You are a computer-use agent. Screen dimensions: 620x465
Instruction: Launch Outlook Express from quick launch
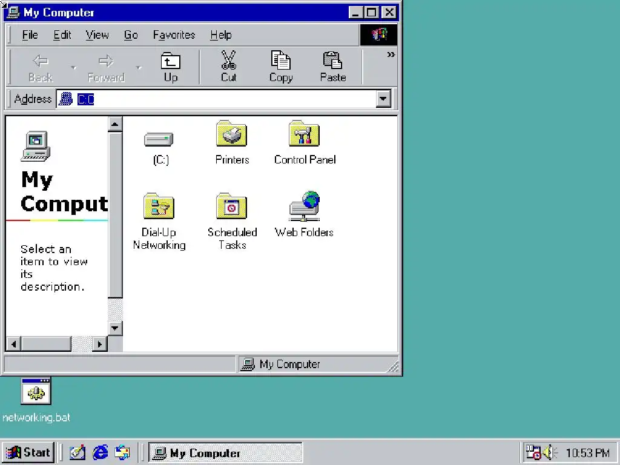click(122, 452)
